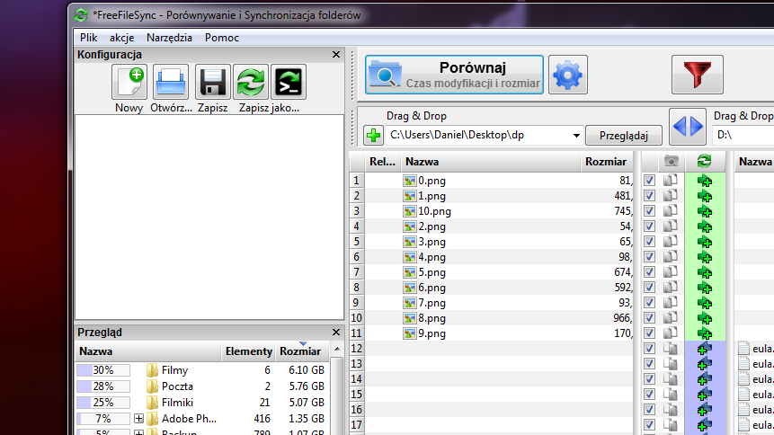Toggle checkbox for 8.png row
Image resolution: width=774 pixels, height=435 pixels.
pyautogui.click(x=649, y=318)
